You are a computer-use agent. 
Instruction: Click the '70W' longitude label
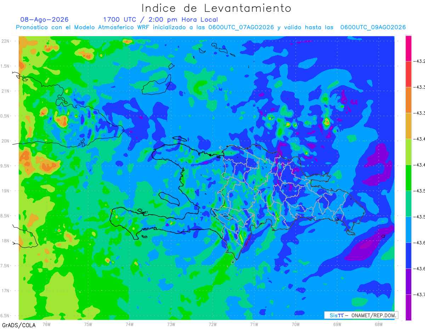click(x=296, y=324)
